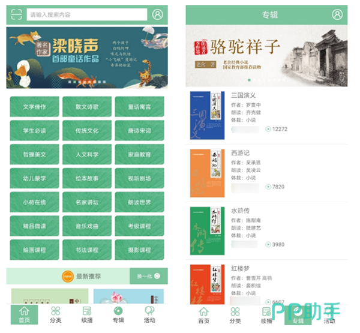Click the refresh icon in 换一批 button

158,277
